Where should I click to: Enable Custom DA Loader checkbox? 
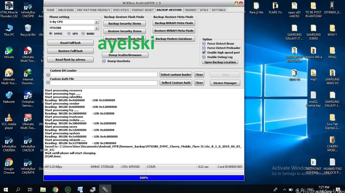[x=48, y=75]
